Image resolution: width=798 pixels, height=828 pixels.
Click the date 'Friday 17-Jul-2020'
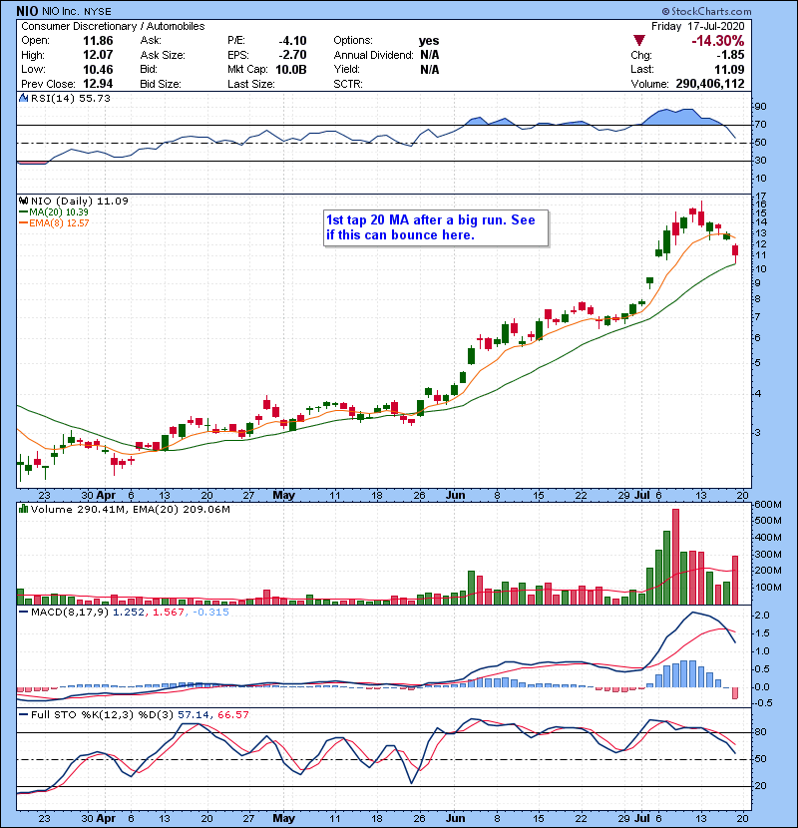point(697,26)
